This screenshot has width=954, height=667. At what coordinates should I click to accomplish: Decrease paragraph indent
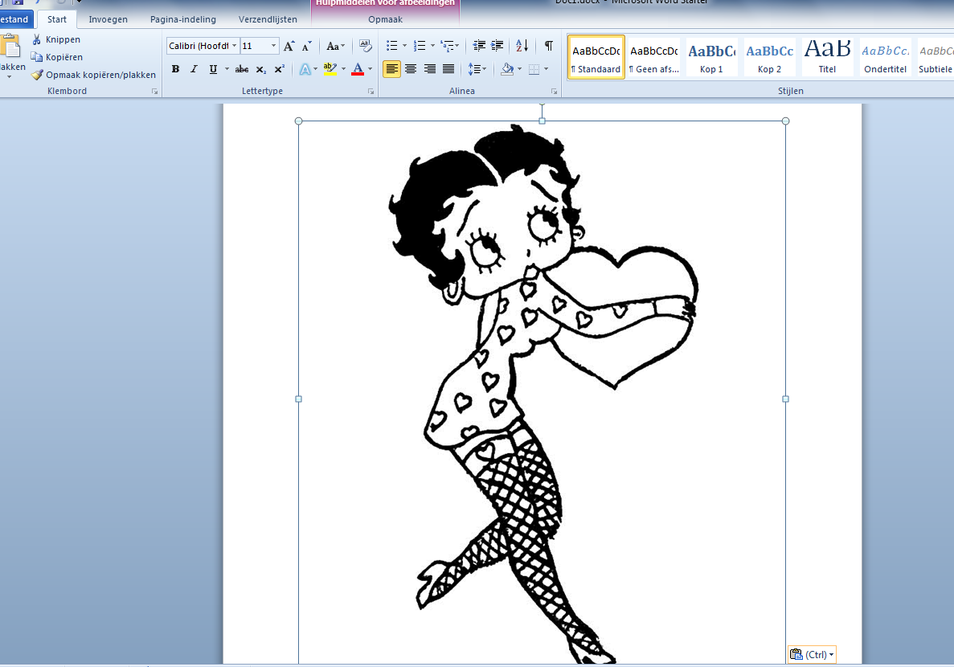coord(480,46)
